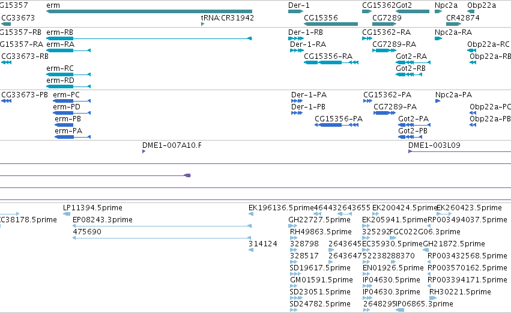
Task: Select transcript erm-RC
Action: (x=68, y=74)
